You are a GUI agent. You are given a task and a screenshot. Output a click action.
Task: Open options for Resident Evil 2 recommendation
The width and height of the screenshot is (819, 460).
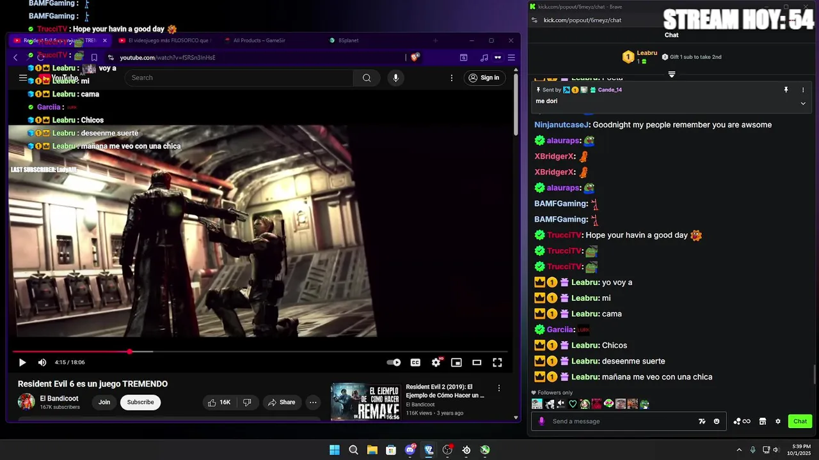499,388
